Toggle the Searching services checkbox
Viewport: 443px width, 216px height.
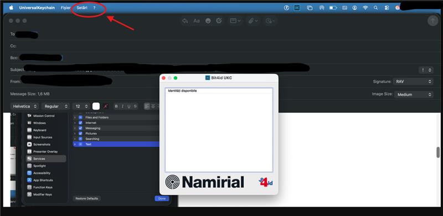[80, 139]
